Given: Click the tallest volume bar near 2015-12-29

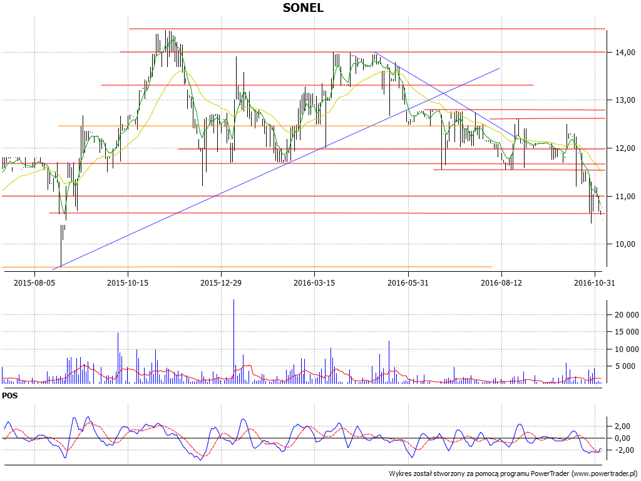Looking at the screenshot, I should [x=233, y=341].
